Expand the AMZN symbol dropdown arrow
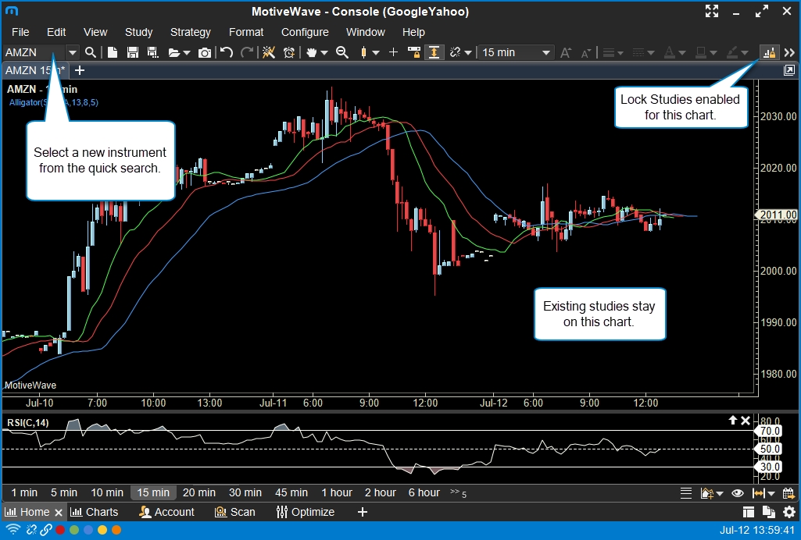Viewport: 801px width, 540px height. click(73, 52)
